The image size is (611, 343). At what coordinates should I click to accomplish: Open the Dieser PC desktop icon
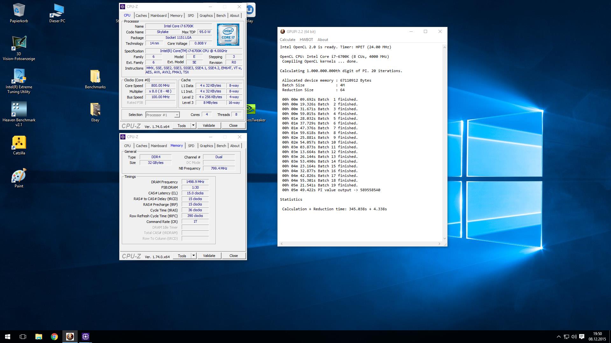pos(57,13)
